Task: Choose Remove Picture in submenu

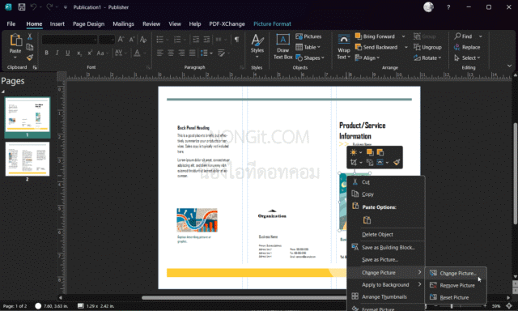Action: pyautogui.click(x=456, y=285)
